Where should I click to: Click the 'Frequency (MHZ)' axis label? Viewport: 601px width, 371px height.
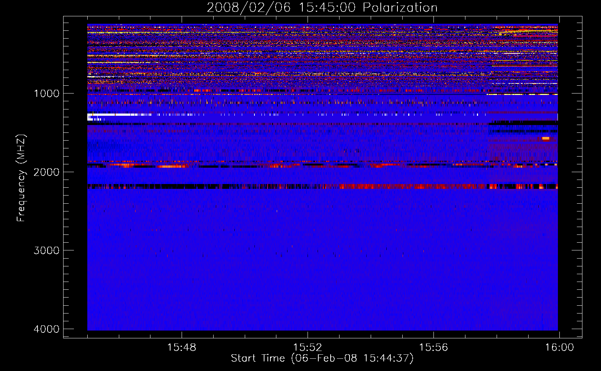tap(21, 178)
